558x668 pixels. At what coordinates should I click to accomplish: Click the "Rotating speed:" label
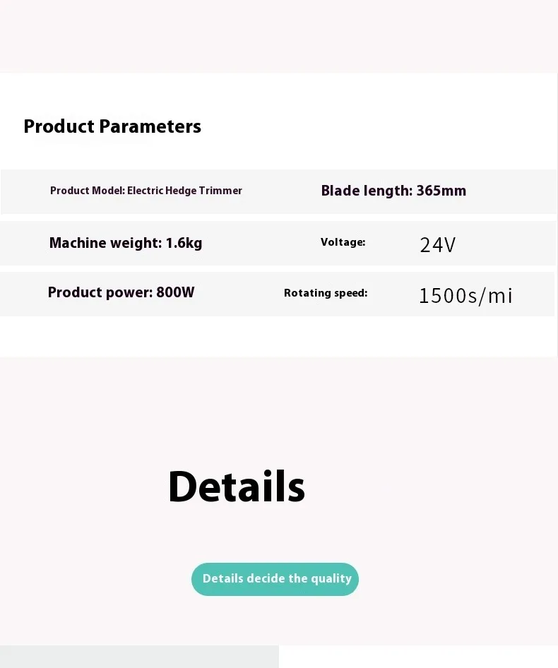(x=326, y=293)
